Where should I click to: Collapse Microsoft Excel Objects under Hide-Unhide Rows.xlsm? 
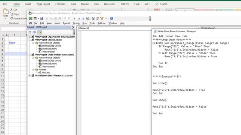pos(33,58)
